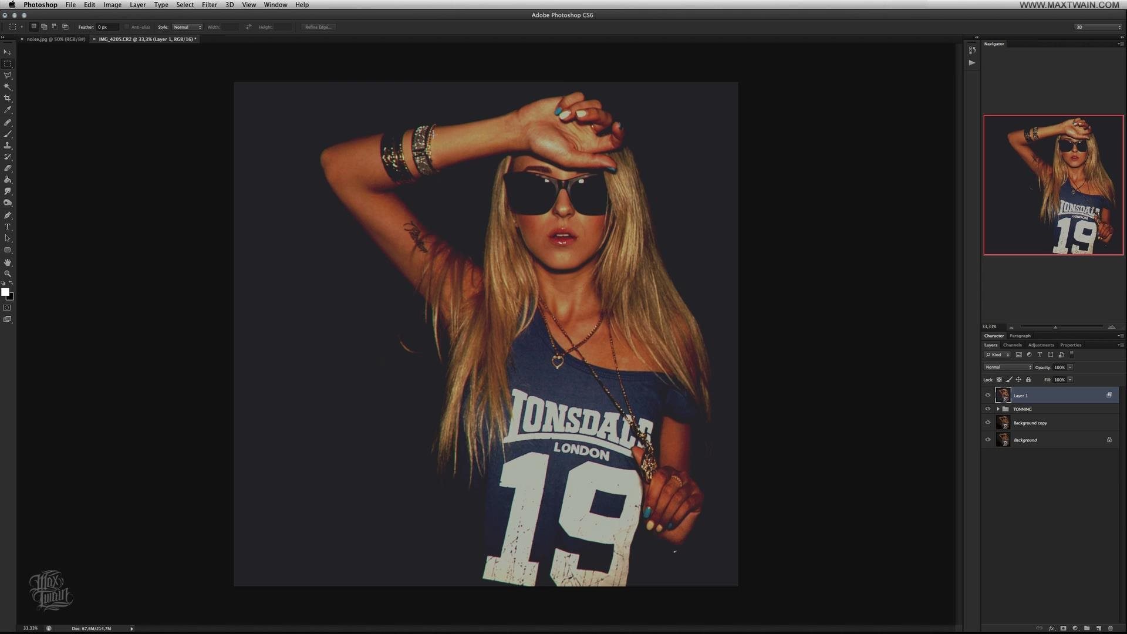The width and height of the screenshot is (1127, 634).
Task: Toggle layer filtering switch
Action: [x=1072, y=355]
